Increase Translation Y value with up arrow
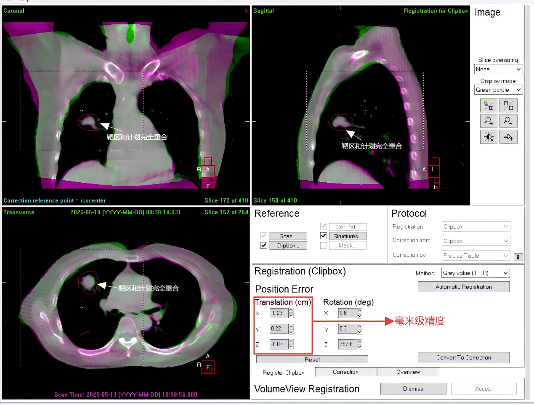Screen dimensions: 534x405 (291, 326)
